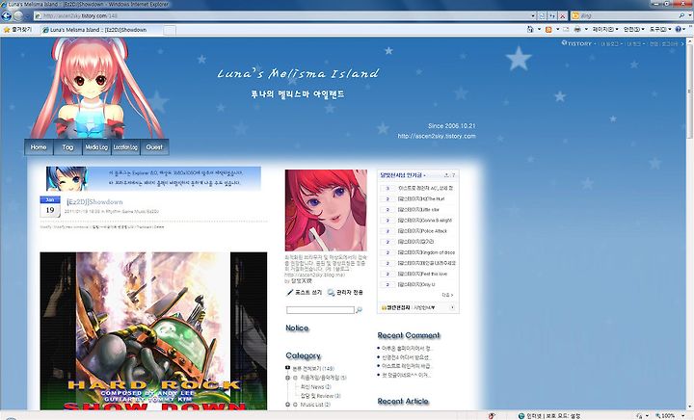
Task: Click the orange RSS feeds icon
Action: [x=548, y=30]
